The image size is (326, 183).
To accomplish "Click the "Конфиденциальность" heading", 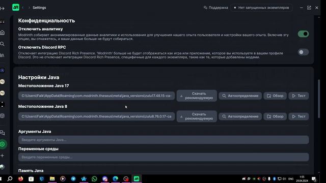I will tap(46, 21).
